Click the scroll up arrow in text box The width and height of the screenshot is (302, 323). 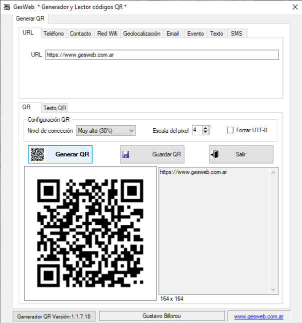pos(273,173)
